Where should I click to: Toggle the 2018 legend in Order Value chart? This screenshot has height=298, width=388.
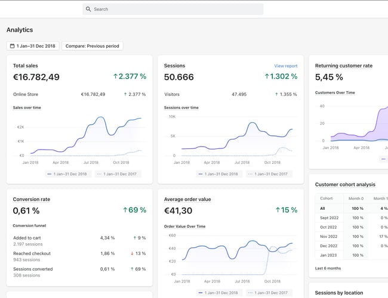pyautogui.click(x=219, y=293)
